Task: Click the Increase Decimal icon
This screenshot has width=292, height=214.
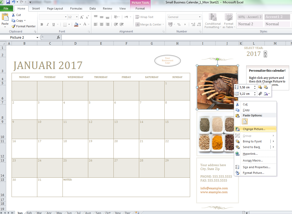Action: point(193,24)
